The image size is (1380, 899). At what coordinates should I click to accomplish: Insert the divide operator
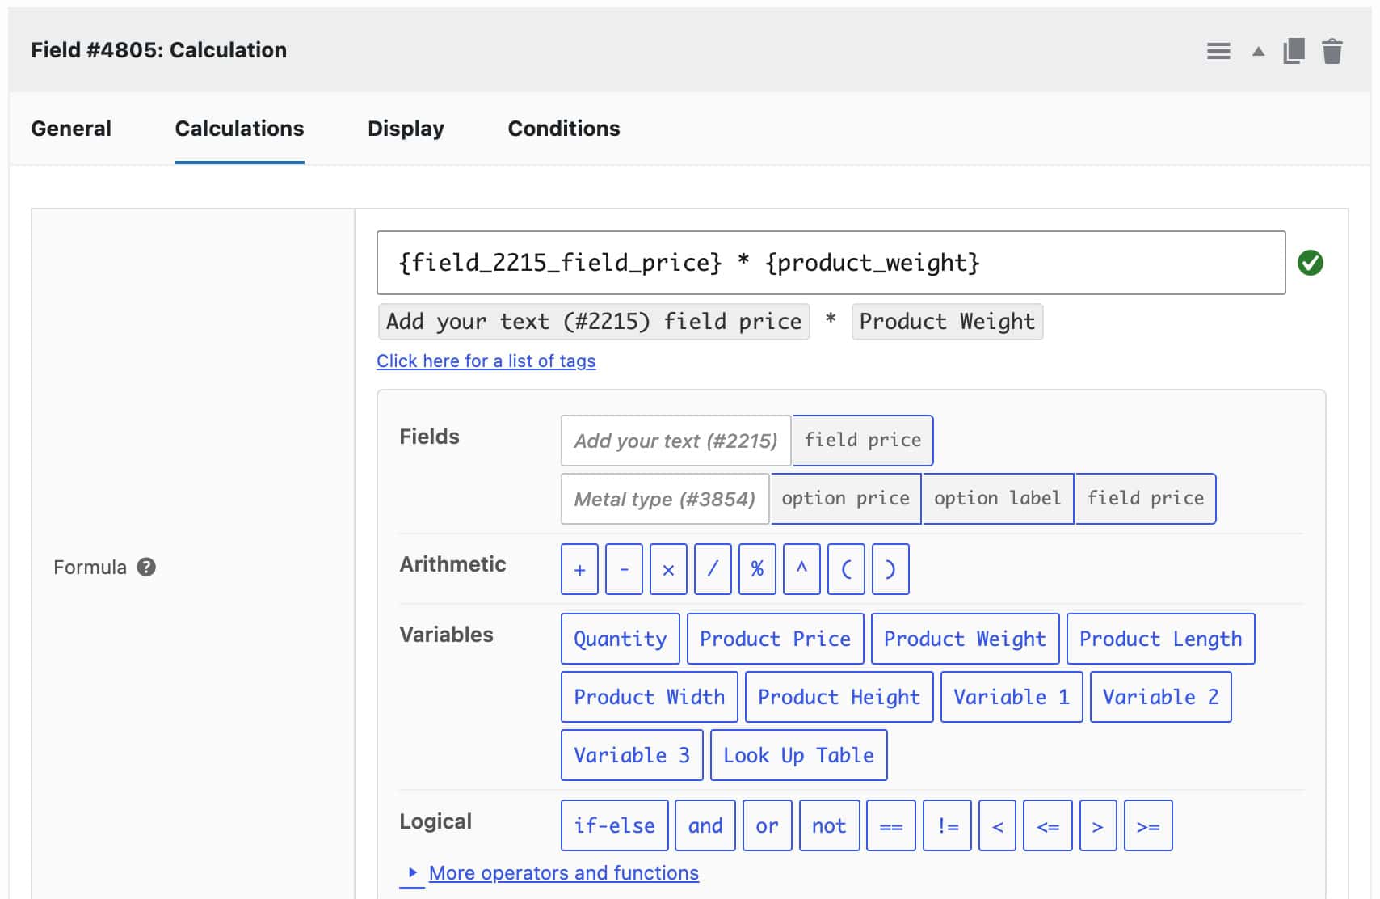point(713,569)
